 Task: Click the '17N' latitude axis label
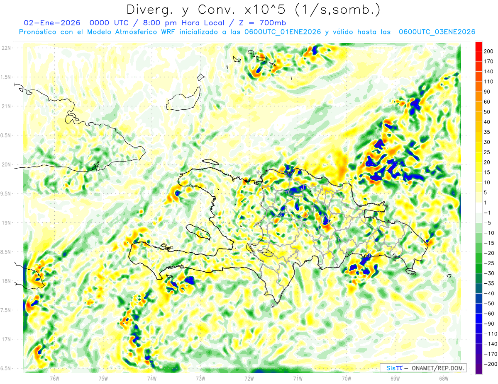click(x=6, y=339)
